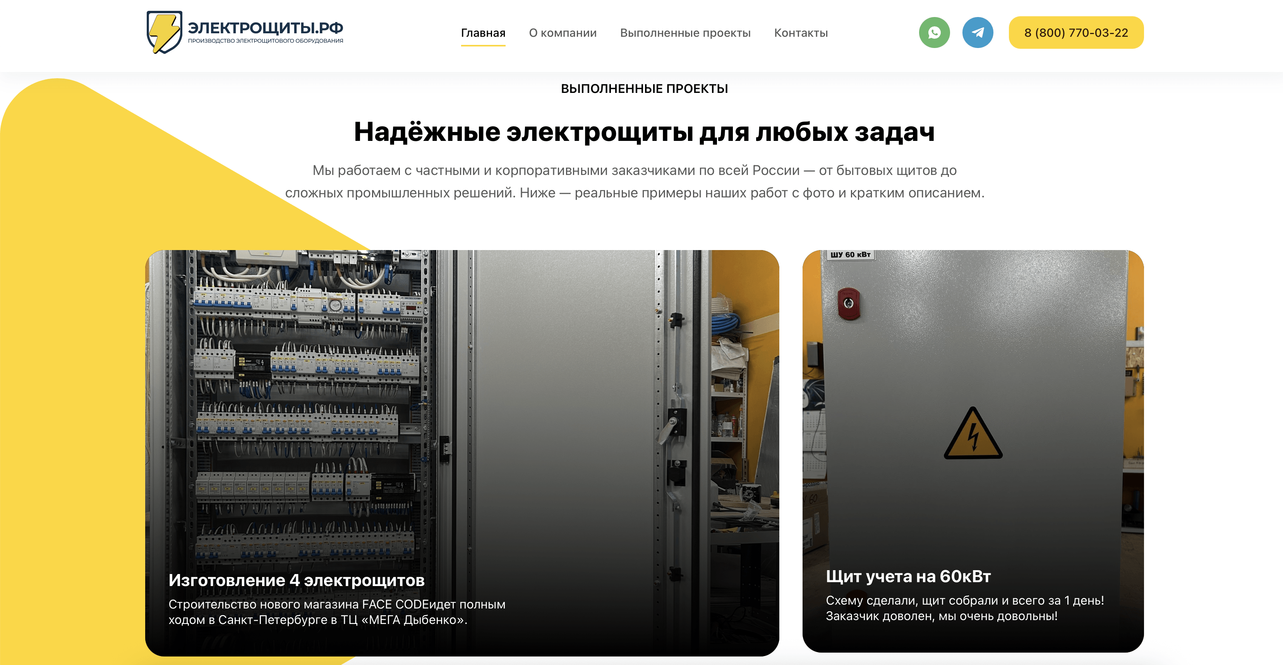Viewport: 1283px width, 665px height.
Task: Go to the Главная menu item
Action: pyautogui.click(x=483, y=33)
